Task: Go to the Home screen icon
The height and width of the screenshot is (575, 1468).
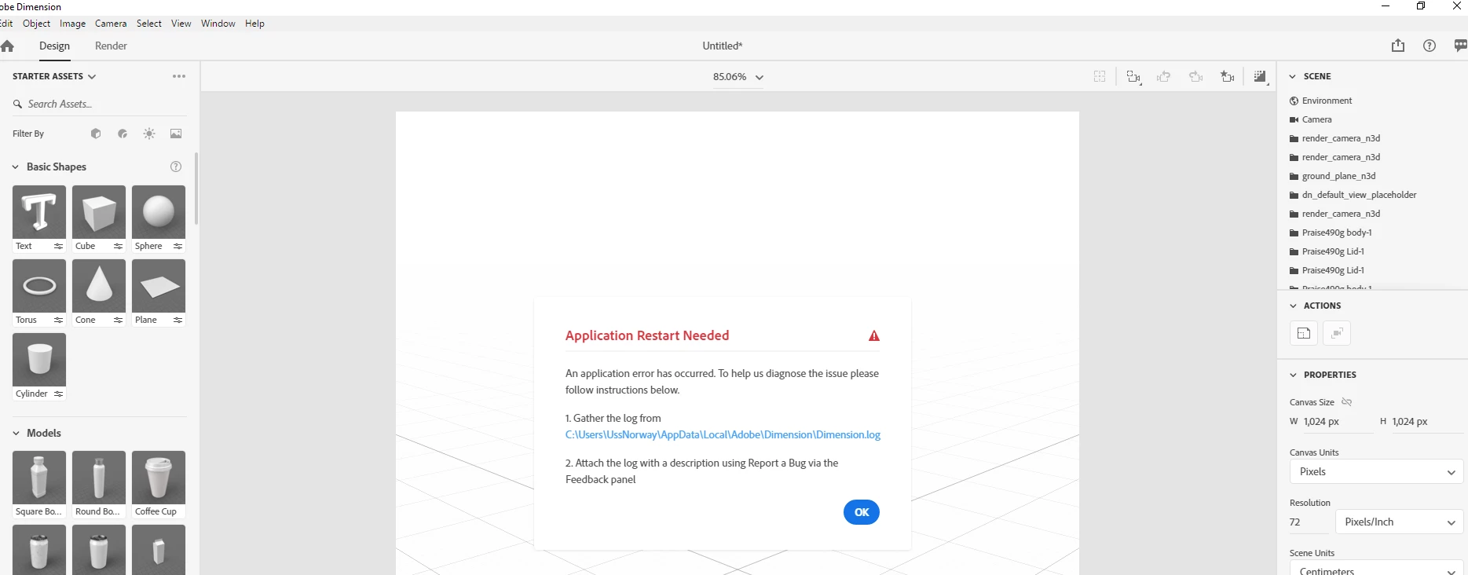Action: (x=7, y=46)
